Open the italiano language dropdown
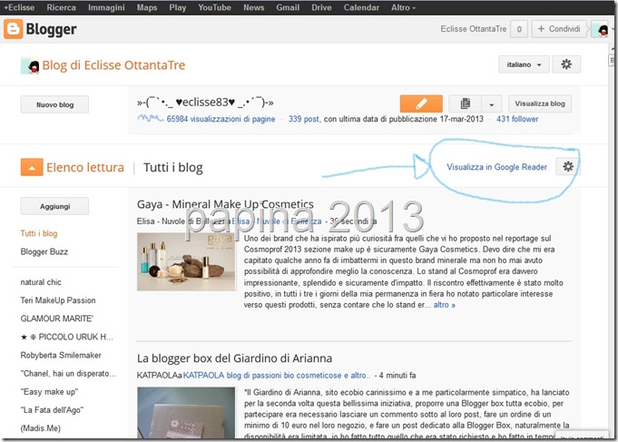The height and width of the screenshot is (442, 618). point(524,64)
